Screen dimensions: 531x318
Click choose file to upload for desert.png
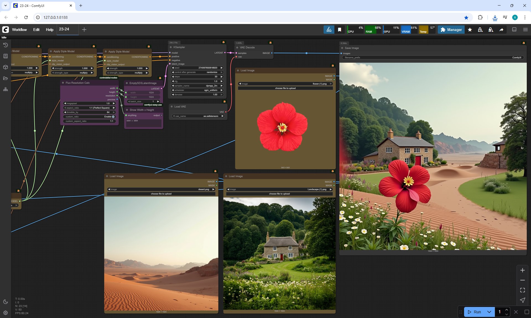[161, 194]
